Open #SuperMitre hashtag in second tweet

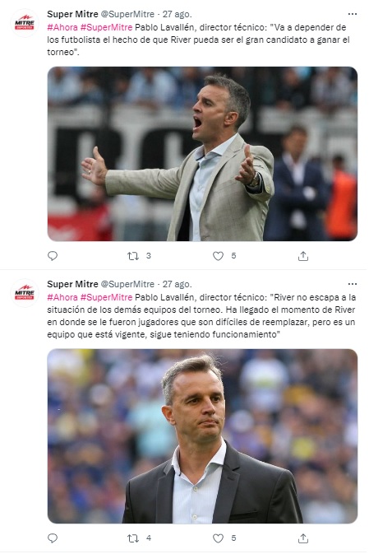[x=106, y=297]
